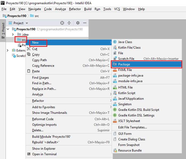This screenshot has width=186, height=159.
Task: Click the Gradle Kotlin DSL Build Script icon
Action: (x=115, y=110)
